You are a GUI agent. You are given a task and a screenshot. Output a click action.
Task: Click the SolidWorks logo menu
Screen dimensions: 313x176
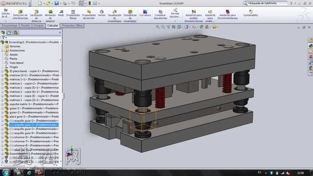coord(14,4)
